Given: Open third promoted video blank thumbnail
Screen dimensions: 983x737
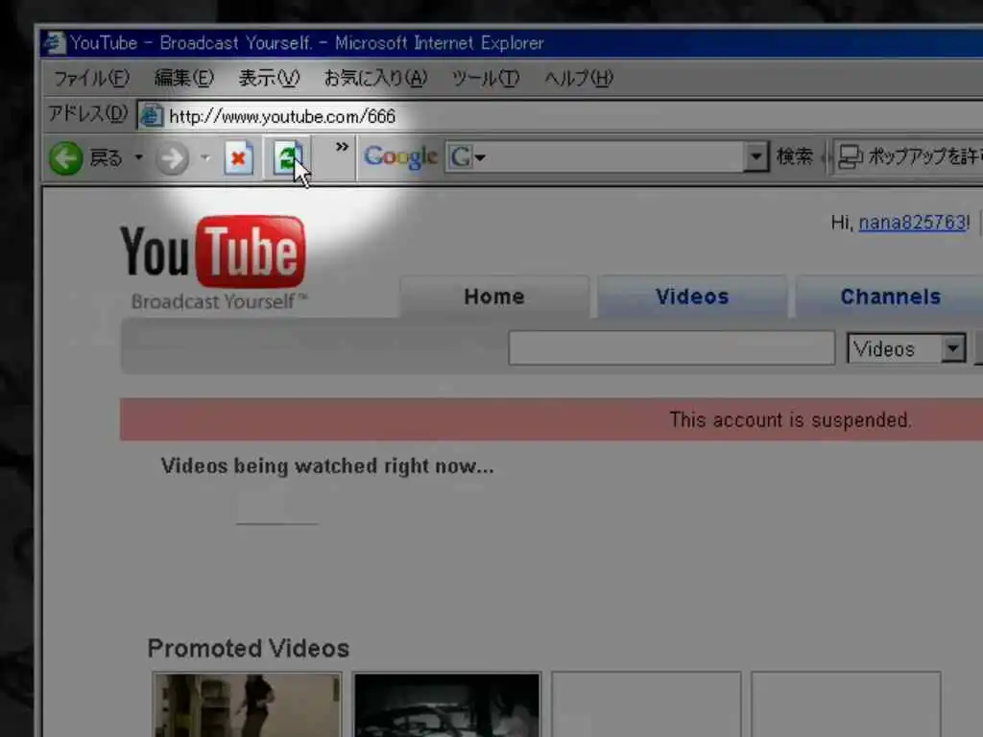Looking at the screenshot, I should click(x=646, y=704).
